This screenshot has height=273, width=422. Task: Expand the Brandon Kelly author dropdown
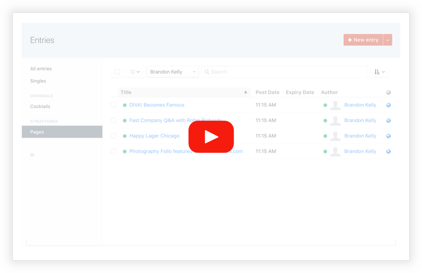pos(172,72)
